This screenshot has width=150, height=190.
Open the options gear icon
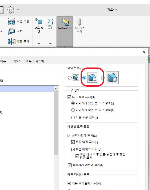point(11,10)
